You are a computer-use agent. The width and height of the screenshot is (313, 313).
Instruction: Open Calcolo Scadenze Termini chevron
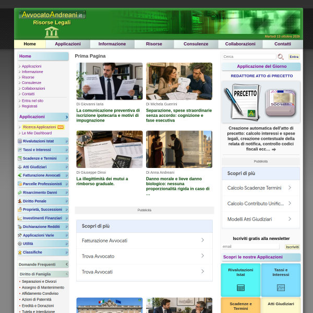point(290,188)
